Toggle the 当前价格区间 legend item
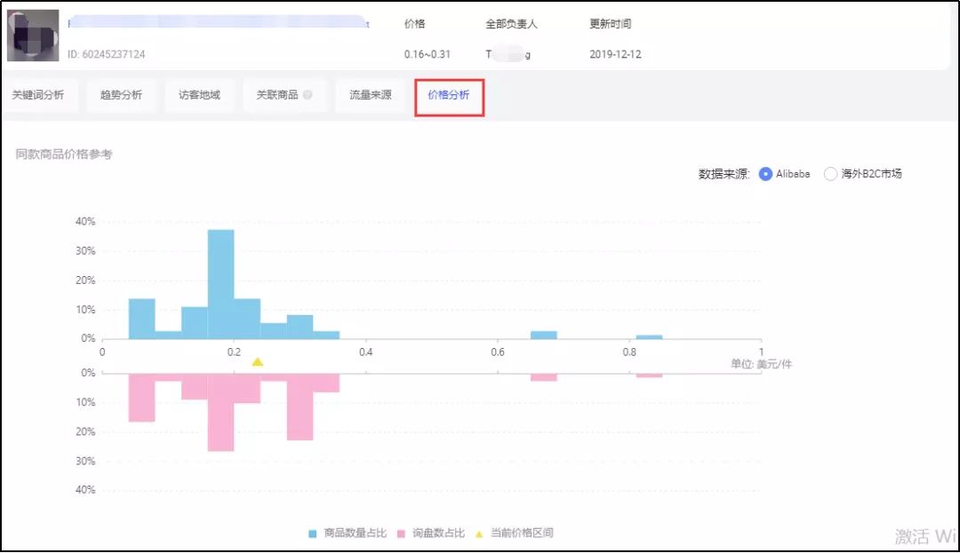 [516, 533]
